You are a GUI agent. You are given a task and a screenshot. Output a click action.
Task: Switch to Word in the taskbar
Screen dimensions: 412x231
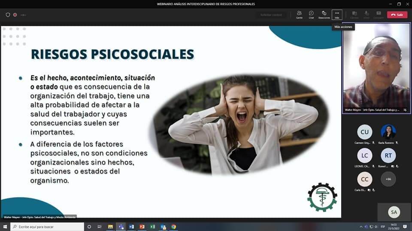(x=131, y=227)
